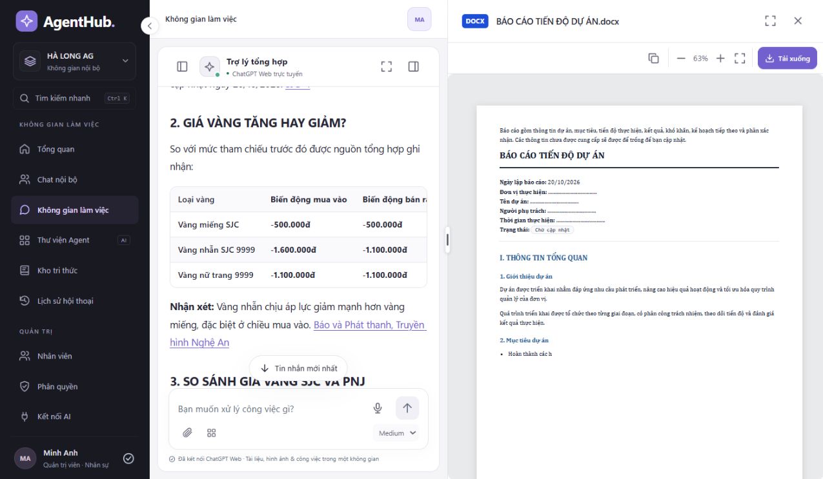Click the DOCX file type badge

click(x=475, y=21)
